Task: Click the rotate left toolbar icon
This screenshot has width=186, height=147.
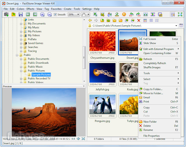Action: tap(131, 15)
